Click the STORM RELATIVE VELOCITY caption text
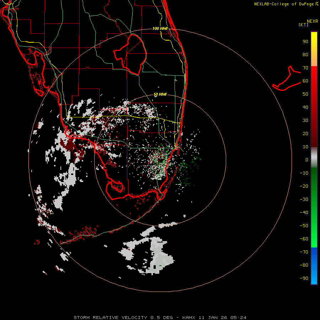This screenshot has width=320, height=320. pyautogui.click(x=110, y=318)
